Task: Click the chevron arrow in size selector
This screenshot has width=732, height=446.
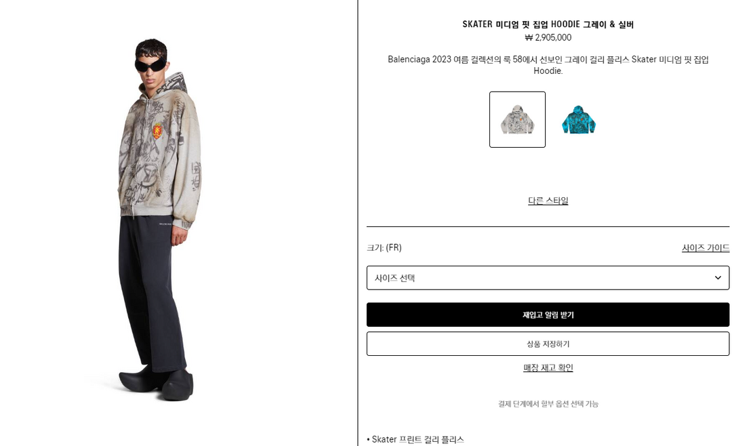Action: [x=718, y=278]
